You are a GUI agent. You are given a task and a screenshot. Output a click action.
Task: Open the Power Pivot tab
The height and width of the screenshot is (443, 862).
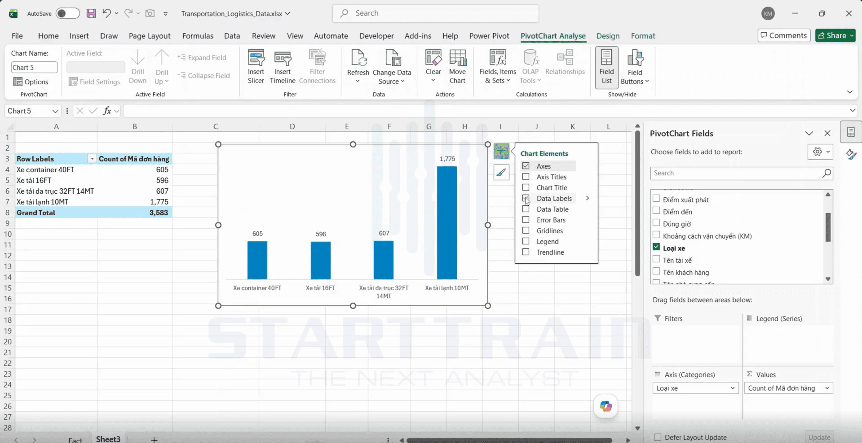(x=489, y=36)
